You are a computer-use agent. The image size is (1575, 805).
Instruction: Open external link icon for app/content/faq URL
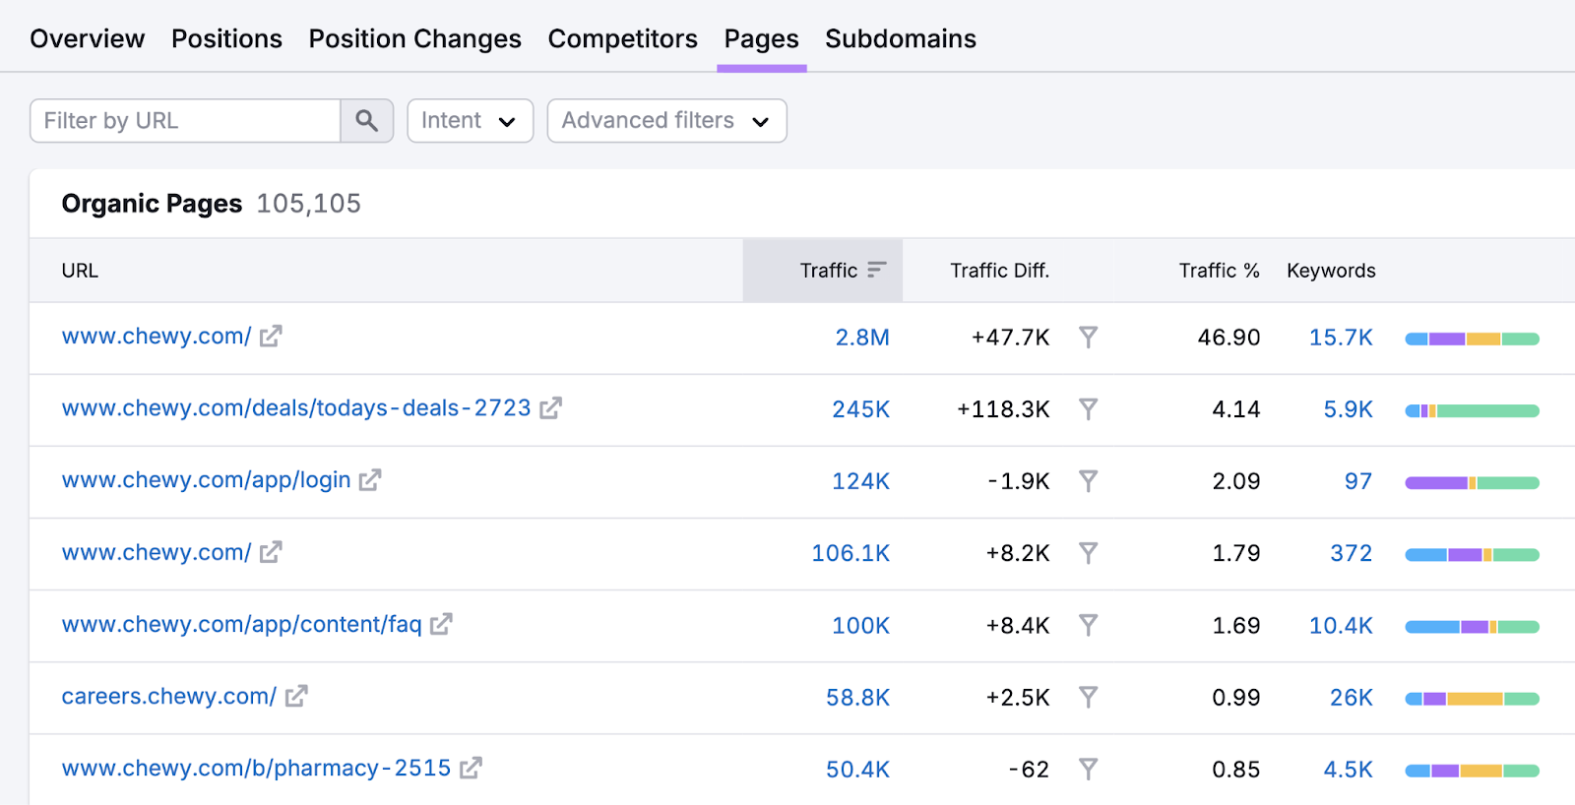[x=441, y=624]
